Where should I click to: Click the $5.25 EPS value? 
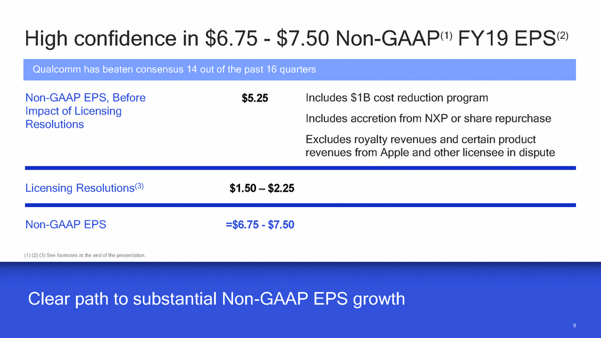[x=255, y=98]
